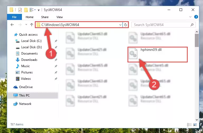The height and width of the screenshot is (133, 203).
Task: Select Network in the navigation pane
Action: (x=25, y=104)
